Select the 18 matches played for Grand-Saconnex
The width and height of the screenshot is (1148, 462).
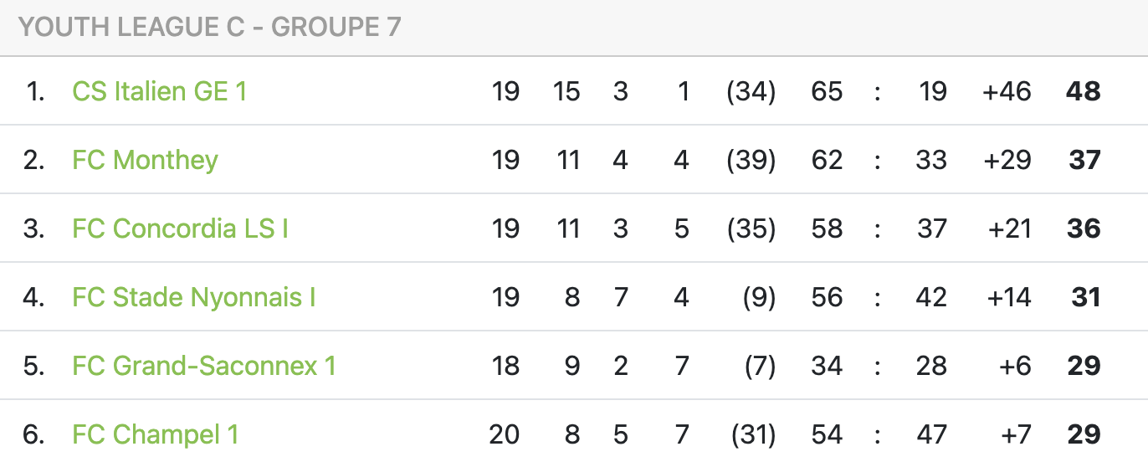click(x=505, y=366)
